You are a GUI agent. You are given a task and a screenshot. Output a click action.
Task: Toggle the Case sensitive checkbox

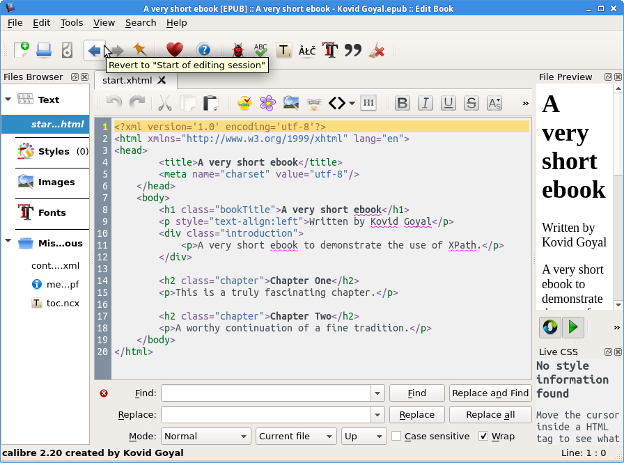(396, 437)
